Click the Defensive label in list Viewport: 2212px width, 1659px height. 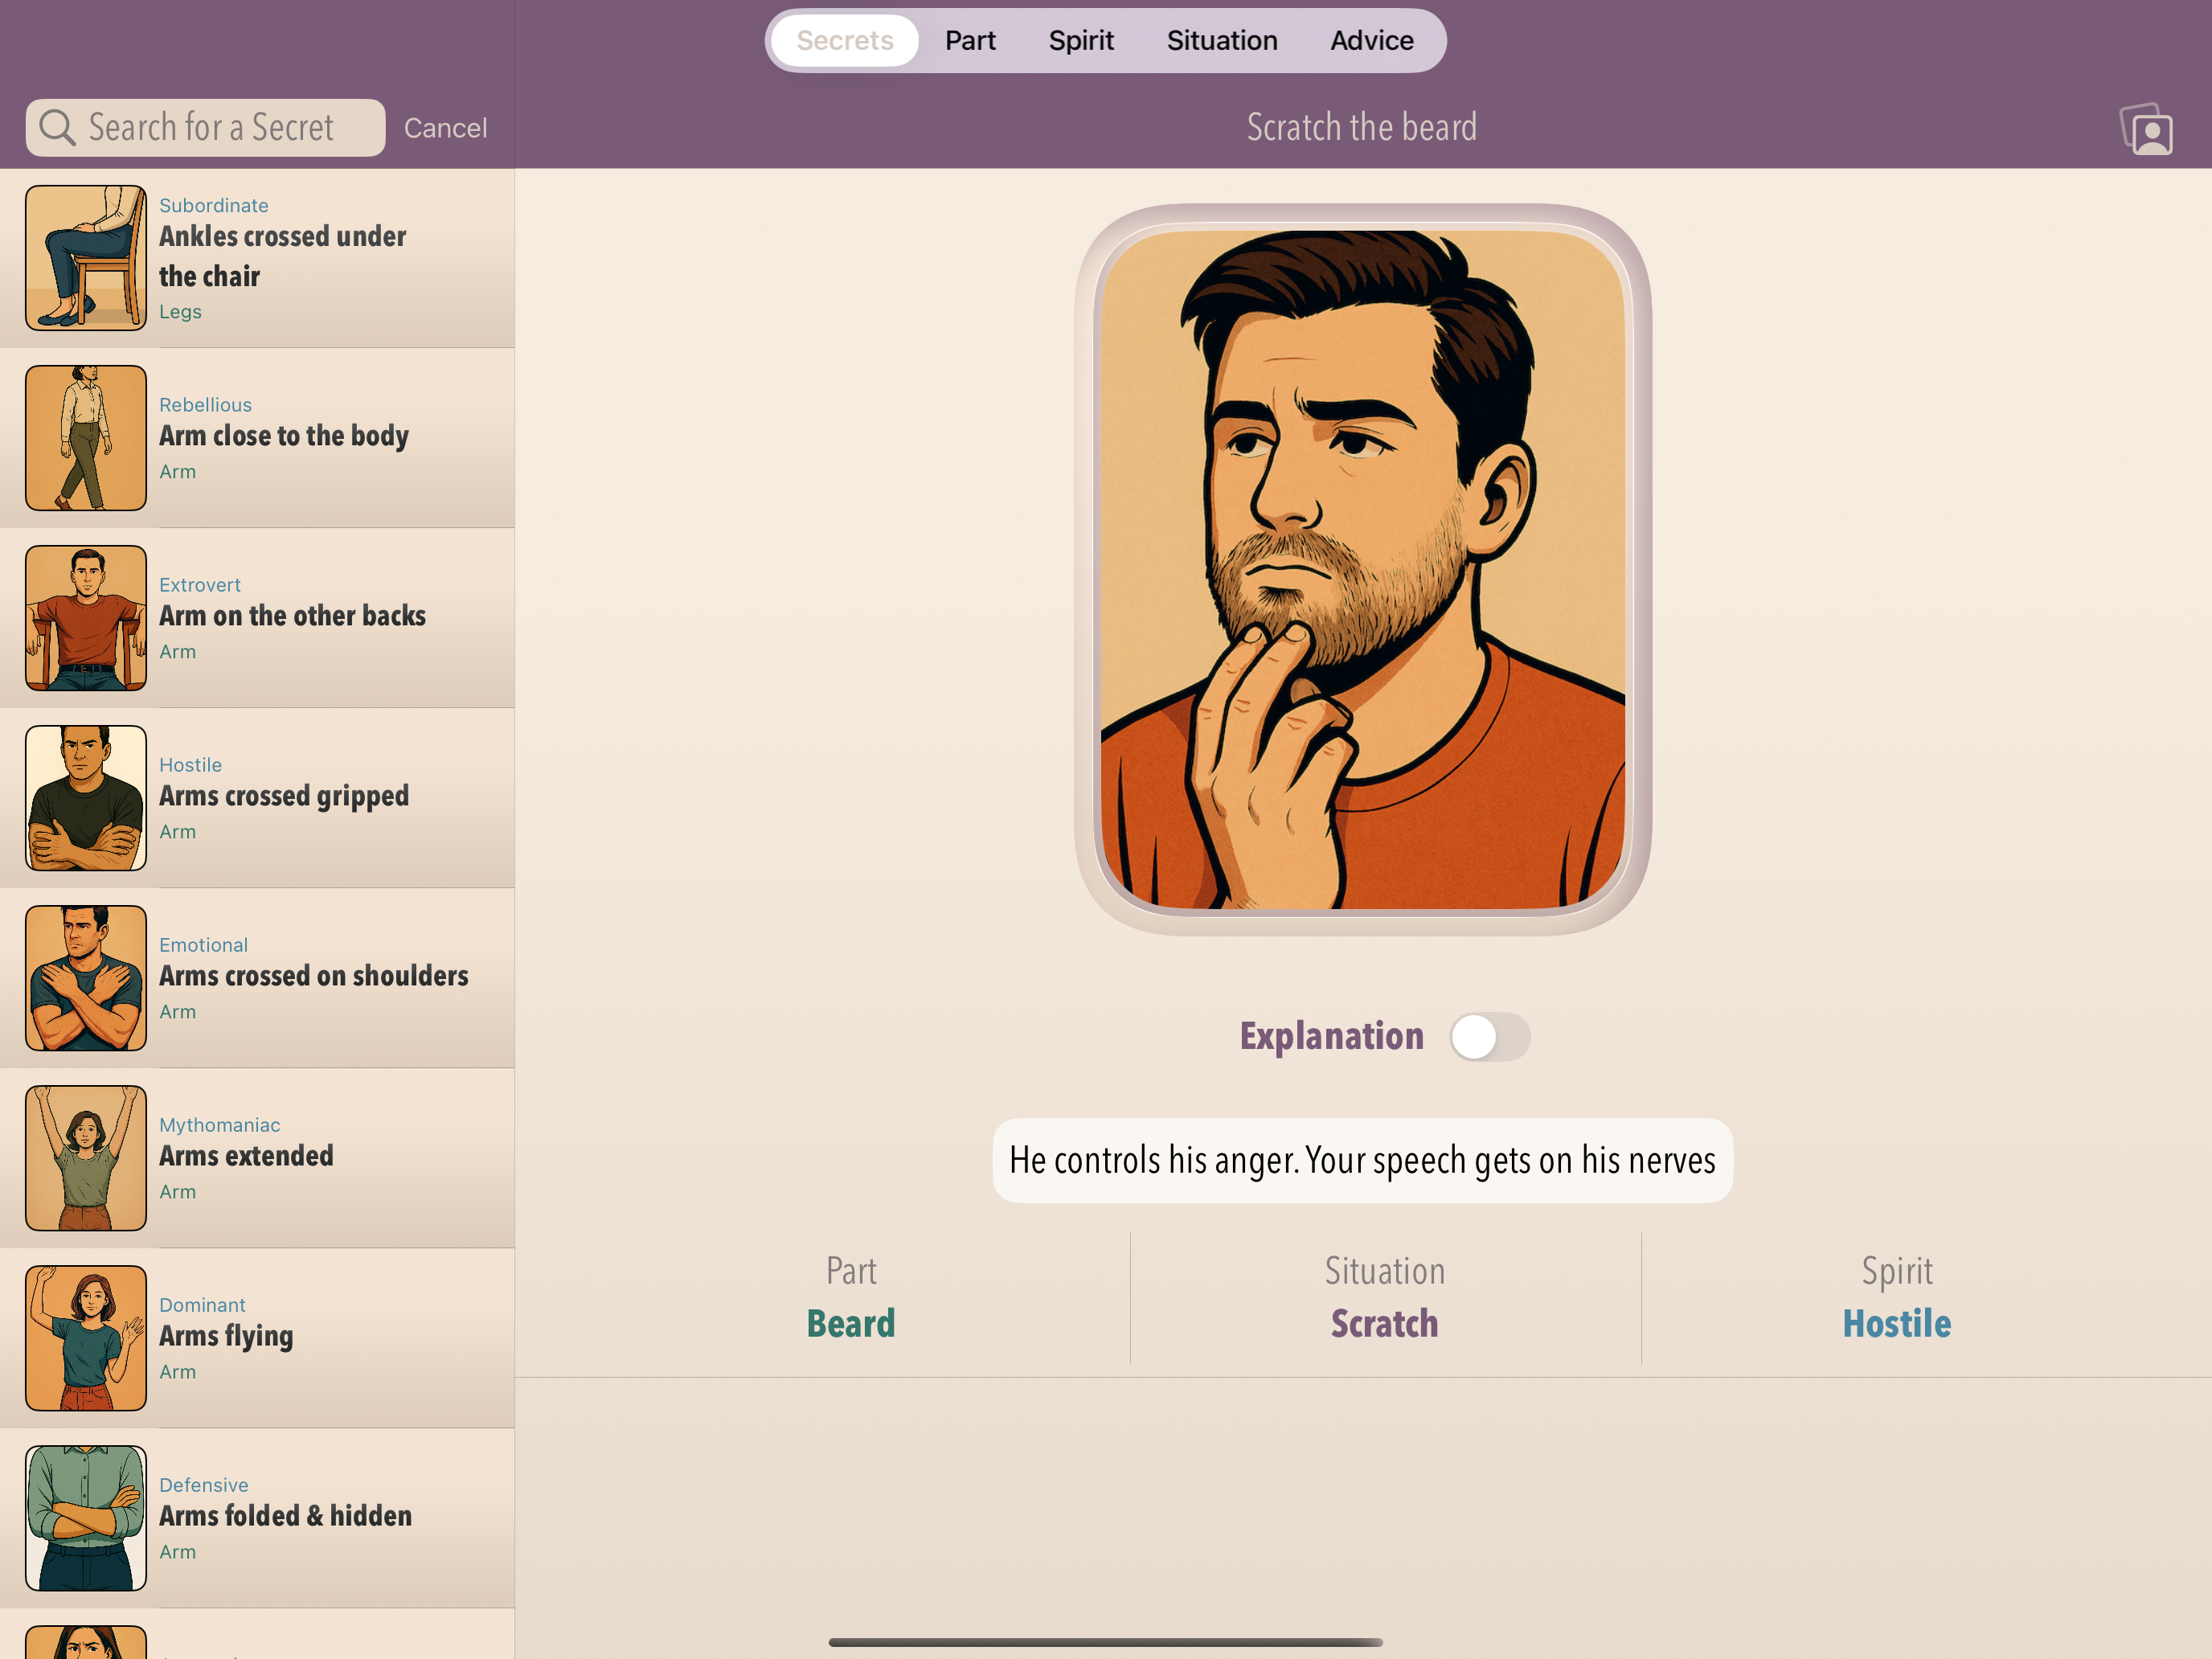[x=204, y=1485]
